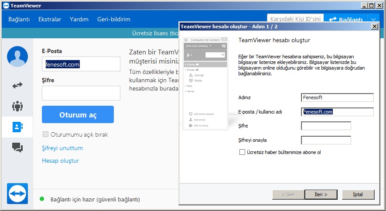386x211 pixels.
Task: Click the dialog's Şifre password field
Action: (326, 126)
